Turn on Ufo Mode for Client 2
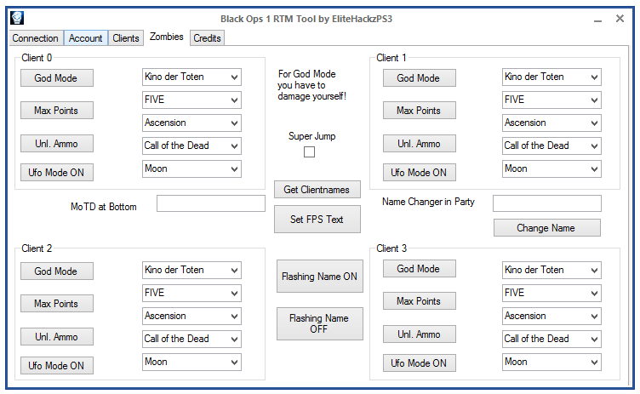Viewport: 640px width, 394px height. click(57, 365)
